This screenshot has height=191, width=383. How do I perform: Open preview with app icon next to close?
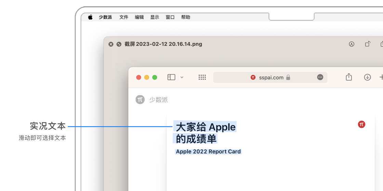(x=119, y=44)
